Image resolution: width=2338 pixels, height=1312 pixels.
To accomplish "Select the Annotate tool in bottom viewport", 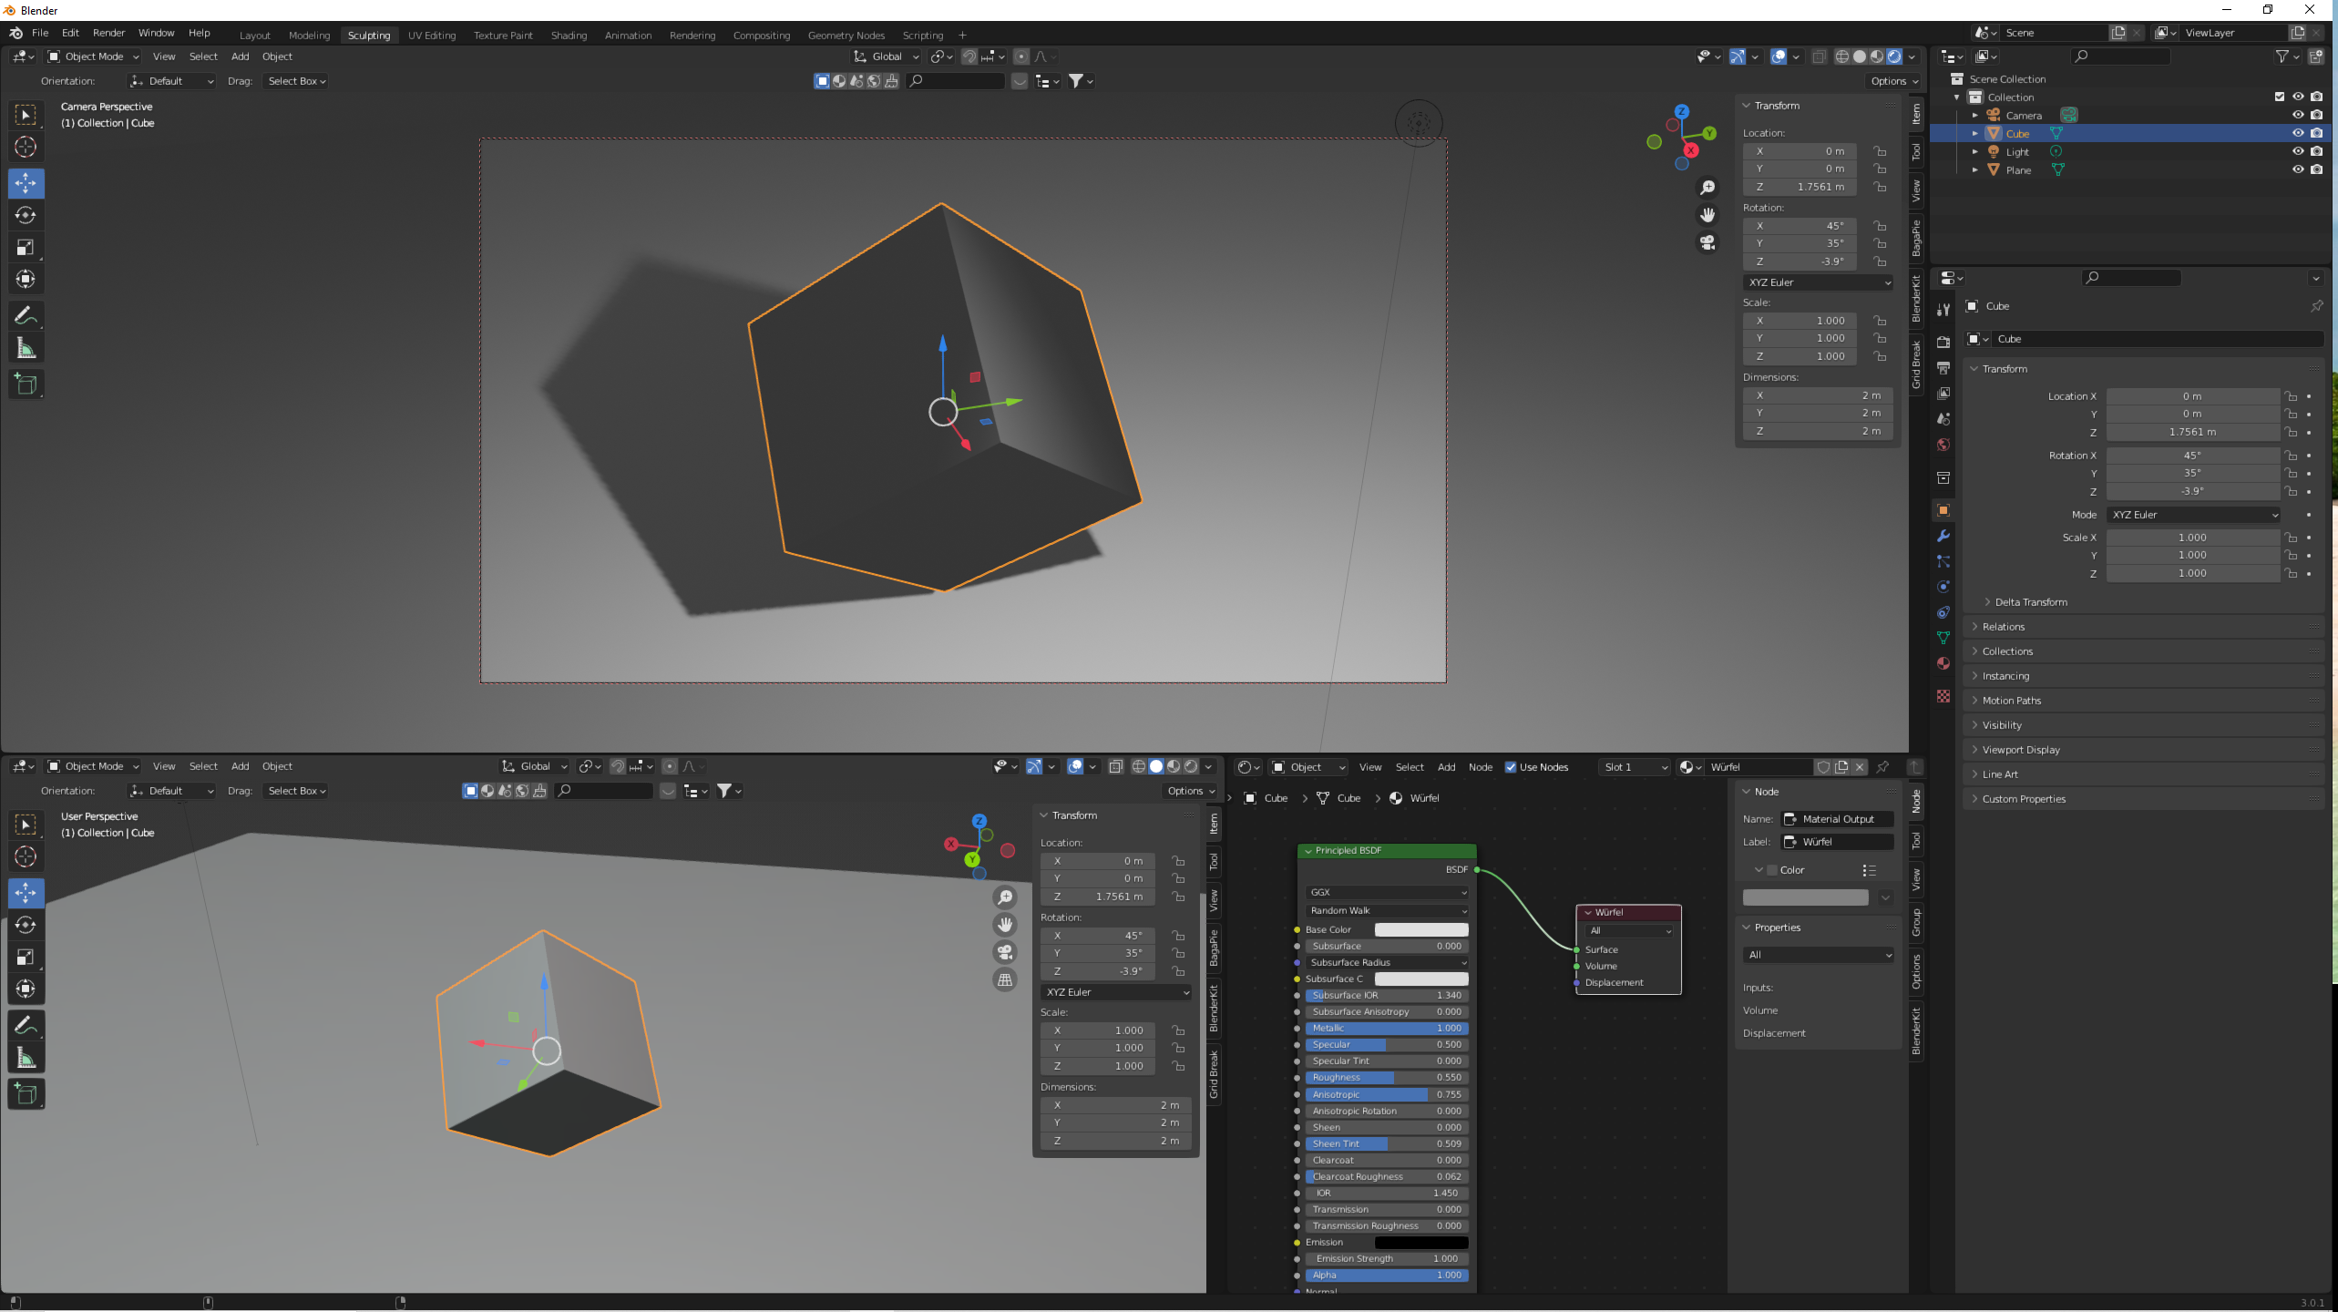I will 26,1026.
